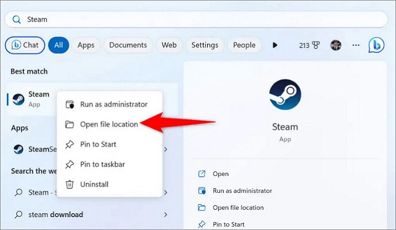396x230 pixels.
Task: Choose Pin to taskbar in context menu
Action: point(110,164)
